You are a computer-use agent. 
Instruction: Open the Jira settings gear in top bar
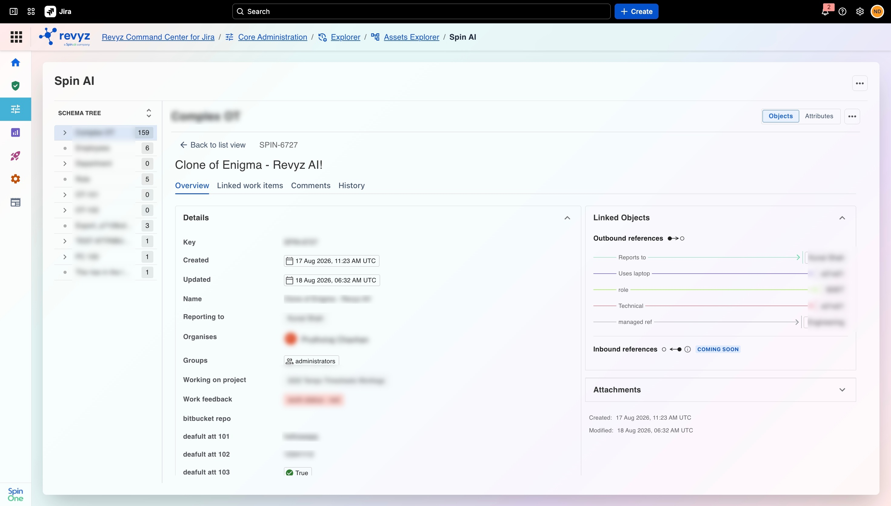pyautogui.click(x=860, y=12)
